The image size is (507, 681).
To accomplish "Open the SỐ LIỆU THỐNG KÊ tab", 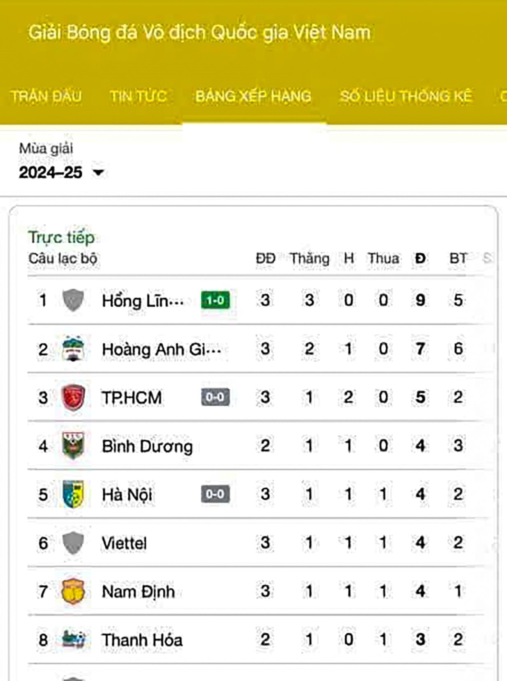I will [406, 96].
